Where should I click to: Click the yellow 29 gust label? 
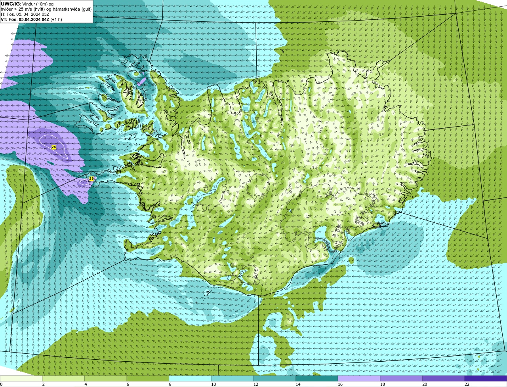pos(91,179)
